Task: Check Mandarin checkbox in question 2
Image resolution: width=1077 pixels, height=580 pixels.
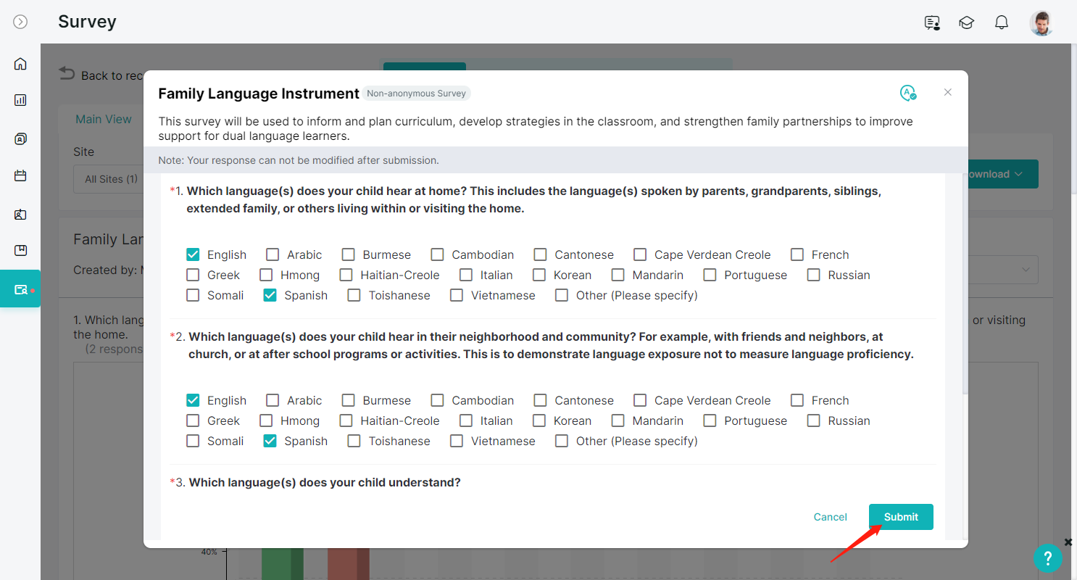Action: coord(617,420)
